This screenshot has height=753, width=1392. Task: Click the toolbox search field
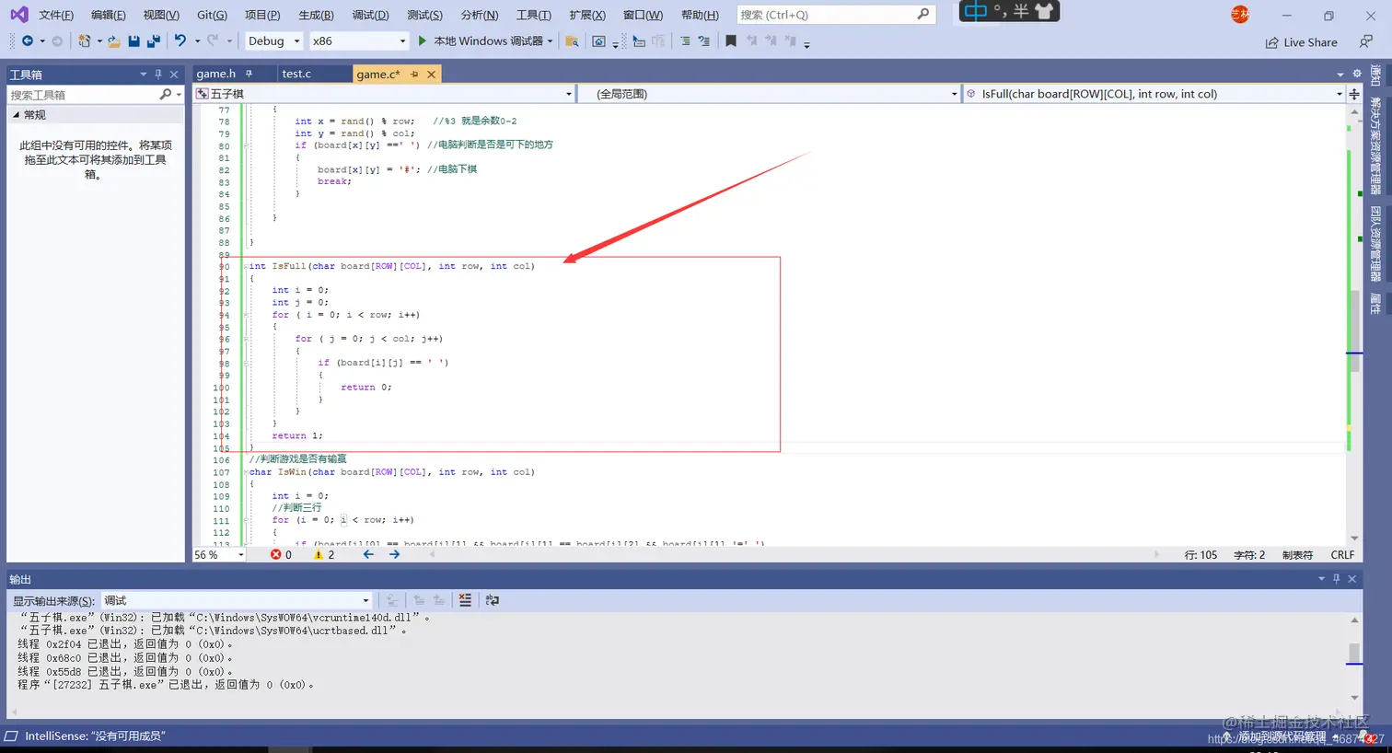click(x=83, y=95)
